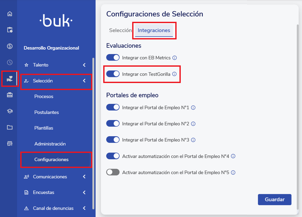This screenshot has height=217, width=302.
Task: Open the storefront marketplace icon
Action: pyautogui.click(x=10, y=144)
